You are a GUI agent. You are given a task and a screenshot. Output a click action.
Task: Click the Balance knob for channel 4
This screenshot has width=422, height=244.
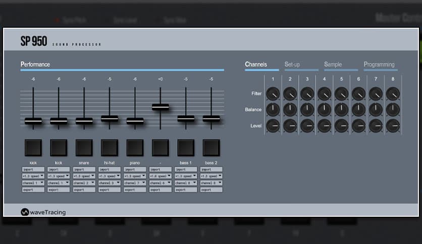324,109
